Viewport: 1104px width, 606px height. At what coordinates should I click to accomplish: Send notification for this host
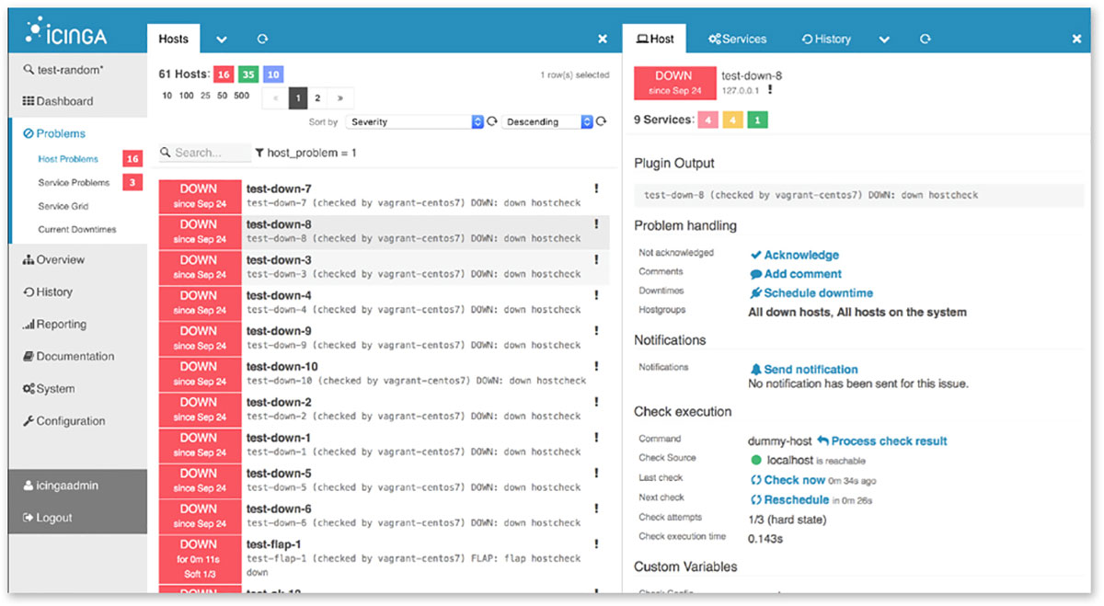click(804, 369)
